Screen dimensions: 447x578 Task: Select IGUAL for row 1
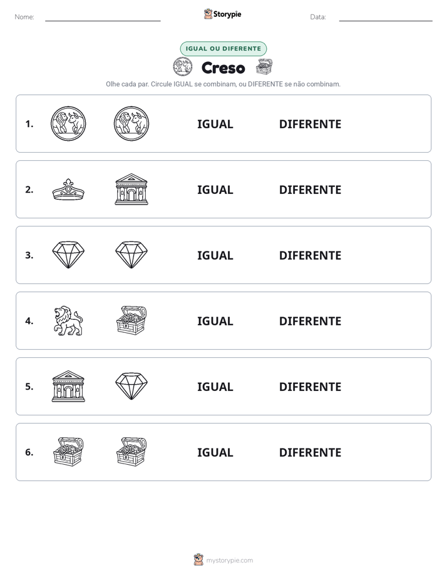click(215, 124)
